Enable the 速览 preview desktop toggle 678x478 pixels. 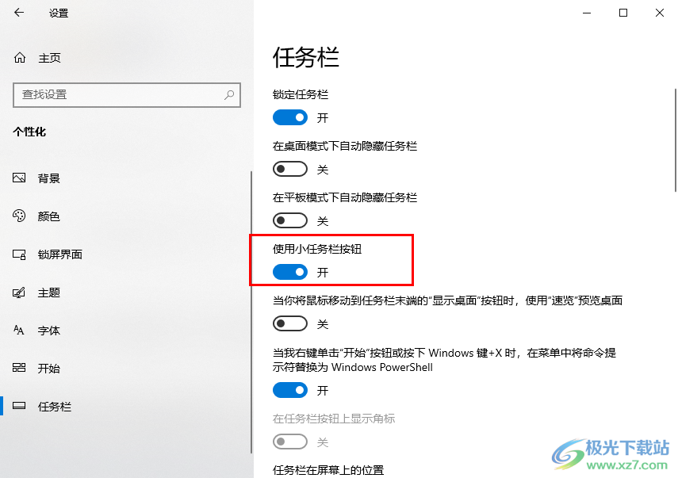coord(289,323)
